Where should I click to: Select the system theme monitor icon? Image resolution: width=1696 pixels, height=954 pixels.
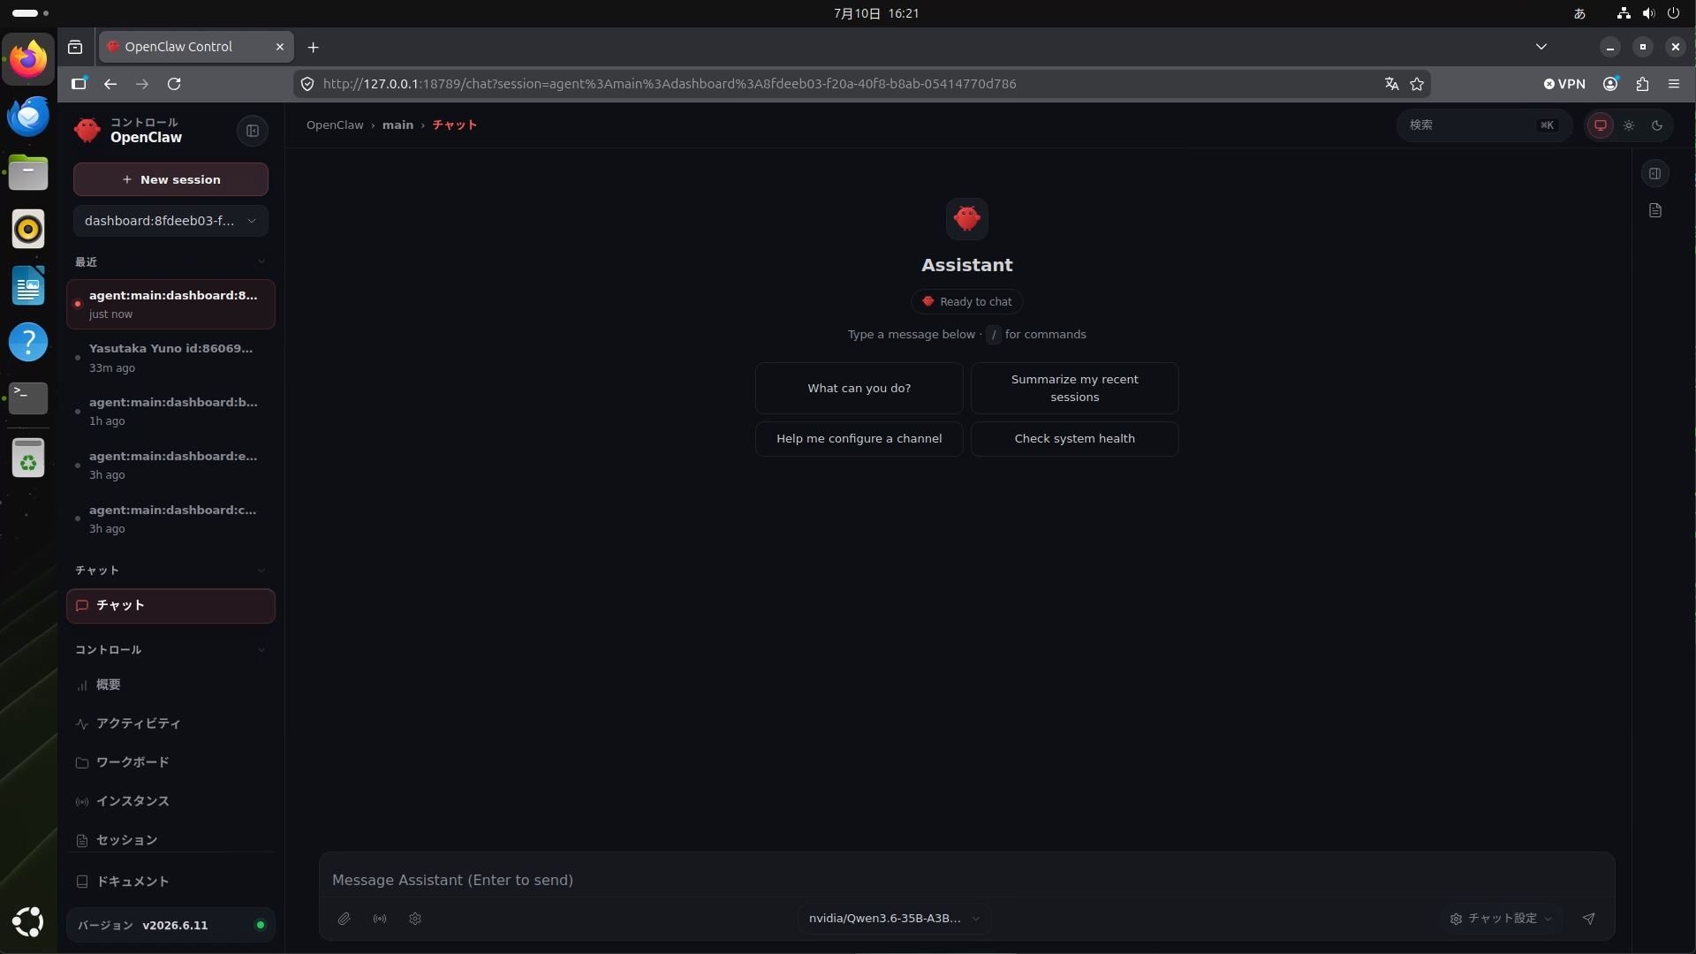1601,125
